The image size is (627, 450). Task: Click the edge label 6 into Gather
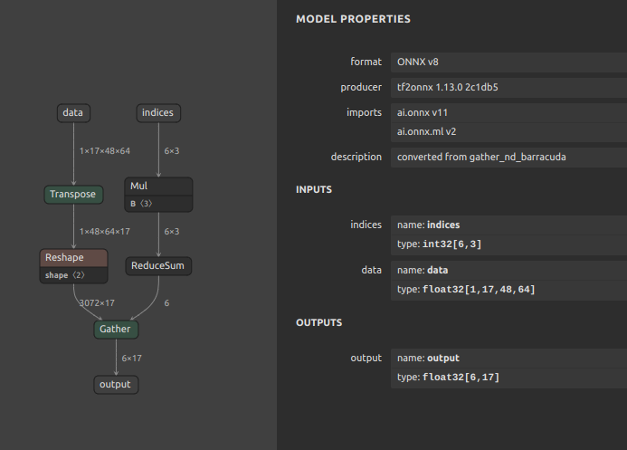[166, 303]
